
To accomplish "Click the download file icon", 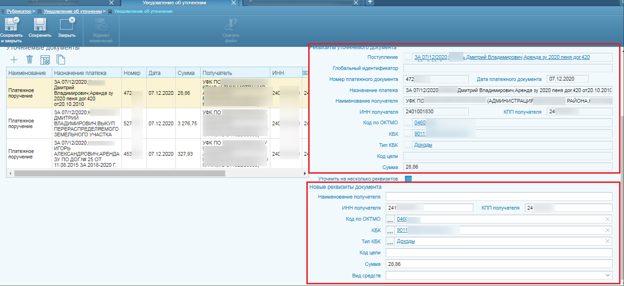I will tap(231, 25).
